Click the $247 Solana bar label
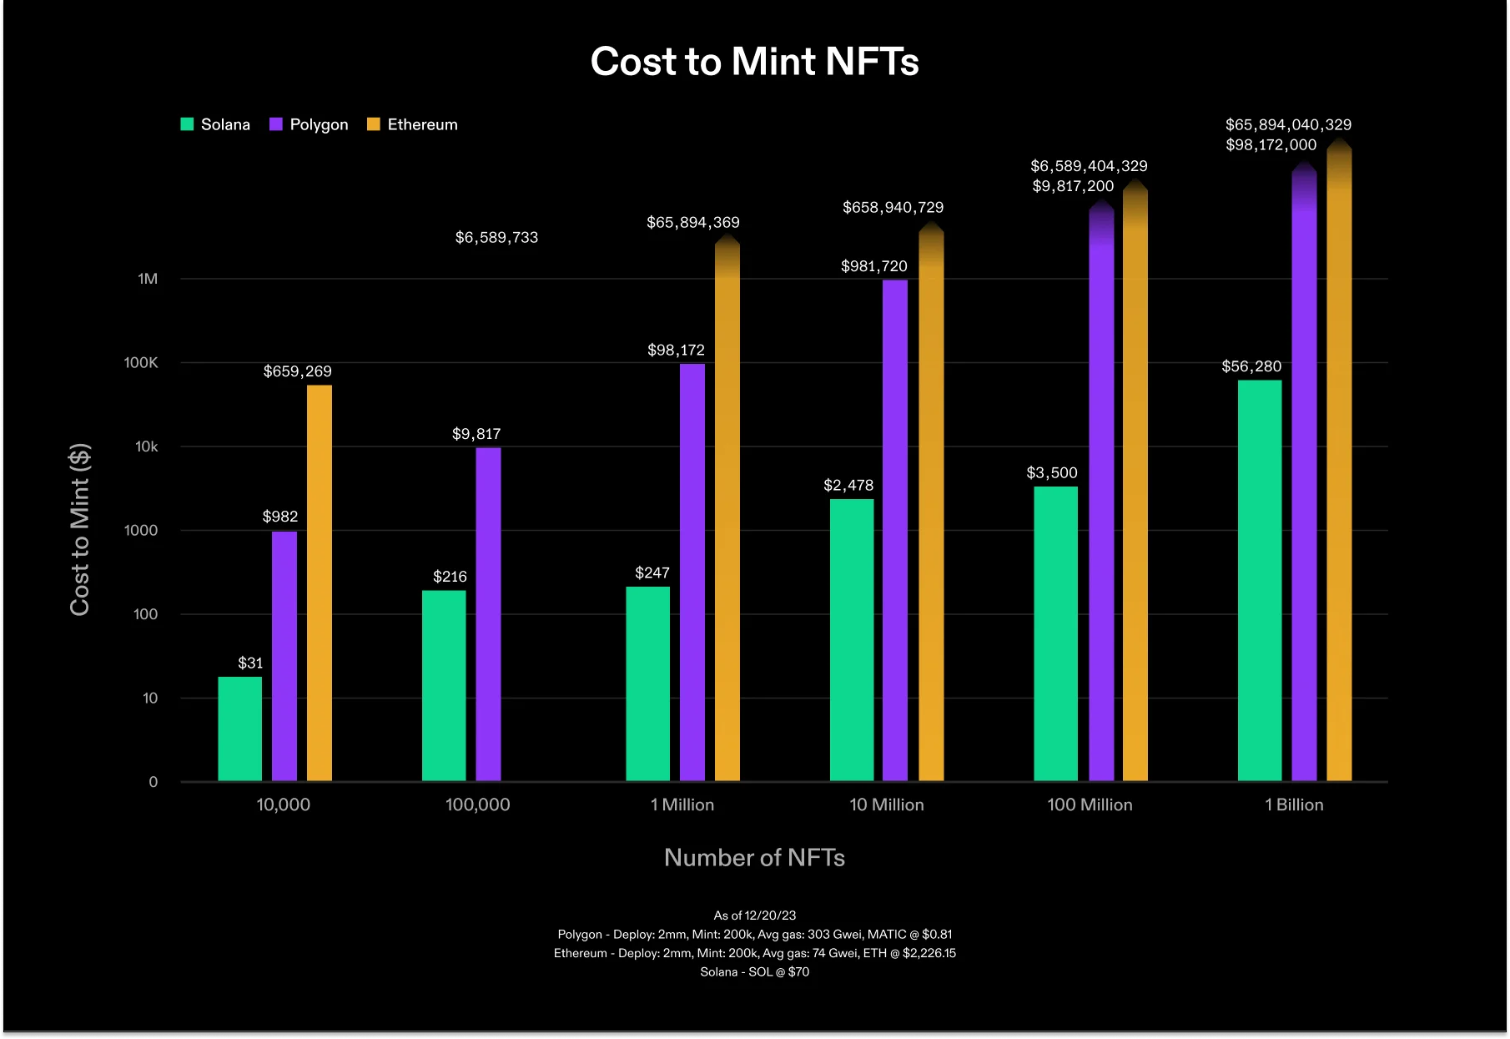This screenshot has width=1510, height=1039. tap(652, 572)
